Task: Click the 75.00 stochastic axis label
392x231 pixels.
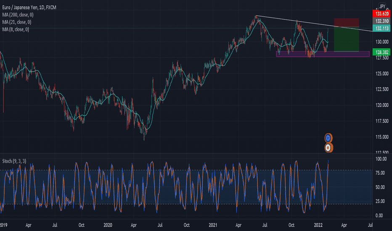Action: point(381,173)
